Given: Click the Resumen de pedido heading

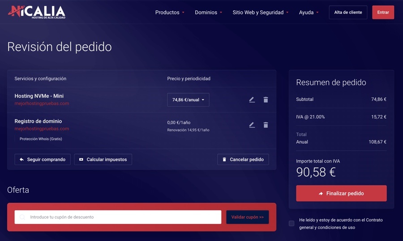Looking at the screenshot, I should [331, 82].
